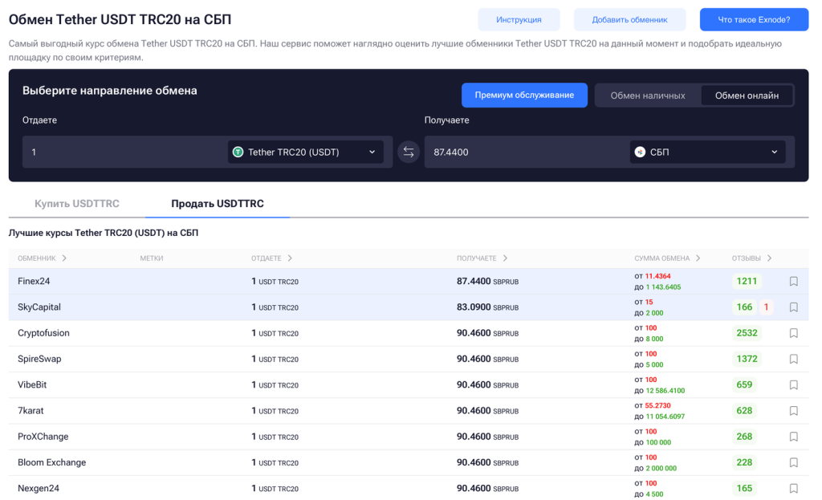This screenshot has width=822, height=500.
Task: Open the Что такое Exnode? button
Action: click(x=754, y=19)
